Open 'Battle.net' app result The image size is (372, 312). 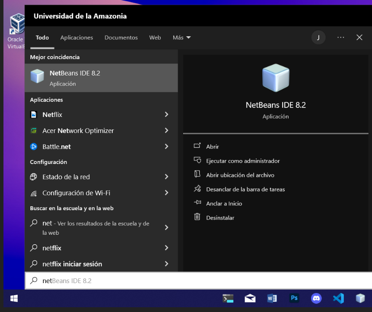[x=101, y=147]
